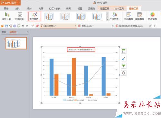Open the 在线图表 online chart dropdown
This screenshot has width=161, height=118.
coord(115,16)
